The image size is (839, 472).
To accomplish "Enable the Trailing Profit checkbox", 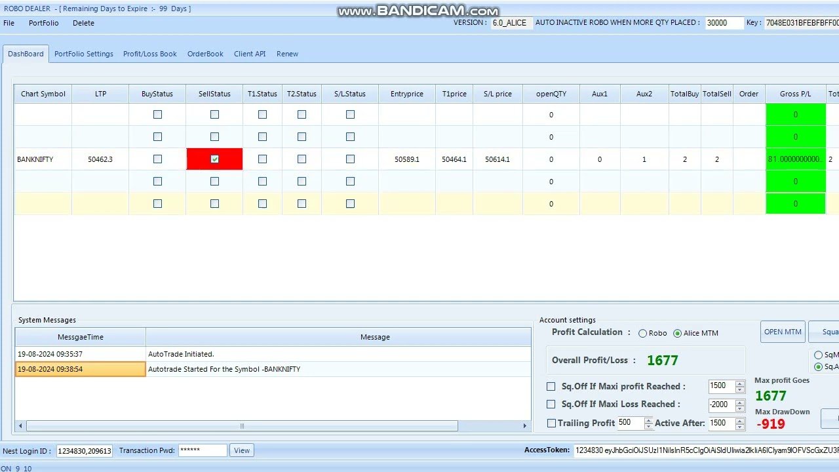I will [x=551, y=423].
